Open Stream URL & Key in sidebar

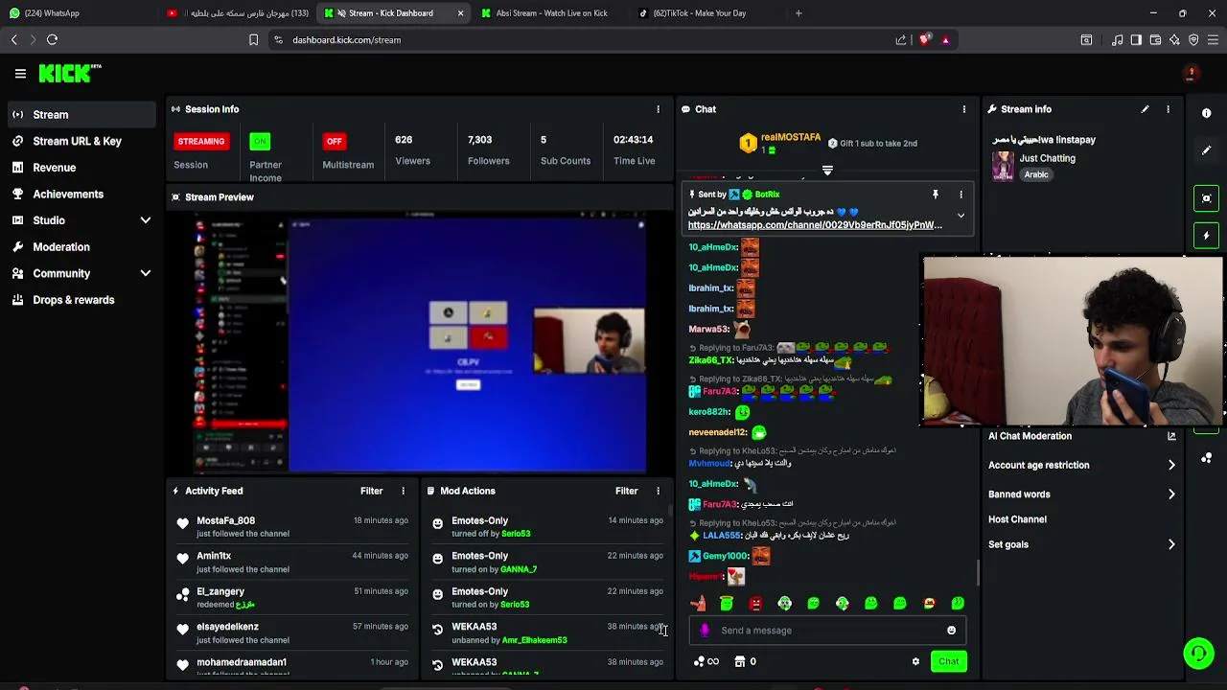pyautogui.click(x=81, y=141)
